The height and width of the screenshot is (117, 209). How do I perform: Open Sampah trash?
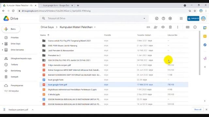pyautogui.click(x=14, y=77)
